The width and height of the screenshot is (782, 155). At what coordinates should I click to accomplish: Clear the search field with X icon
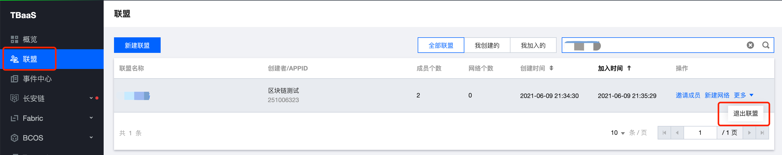750,45
